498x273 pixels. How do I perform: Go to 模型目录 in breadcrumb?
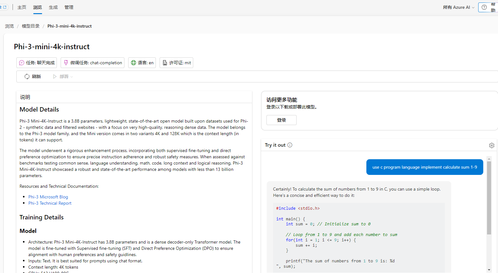[x=30, y=26]
